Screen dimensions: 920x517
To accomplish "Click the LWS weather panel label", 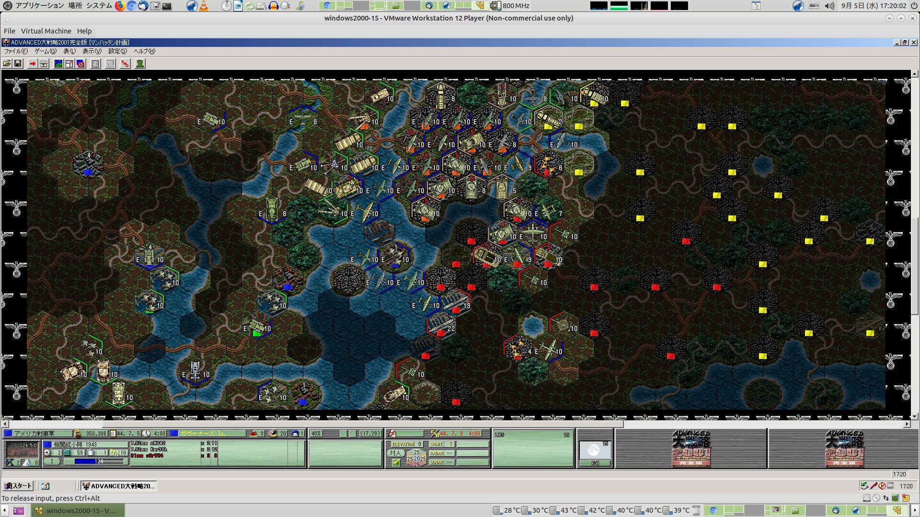I will pos(499,435).
